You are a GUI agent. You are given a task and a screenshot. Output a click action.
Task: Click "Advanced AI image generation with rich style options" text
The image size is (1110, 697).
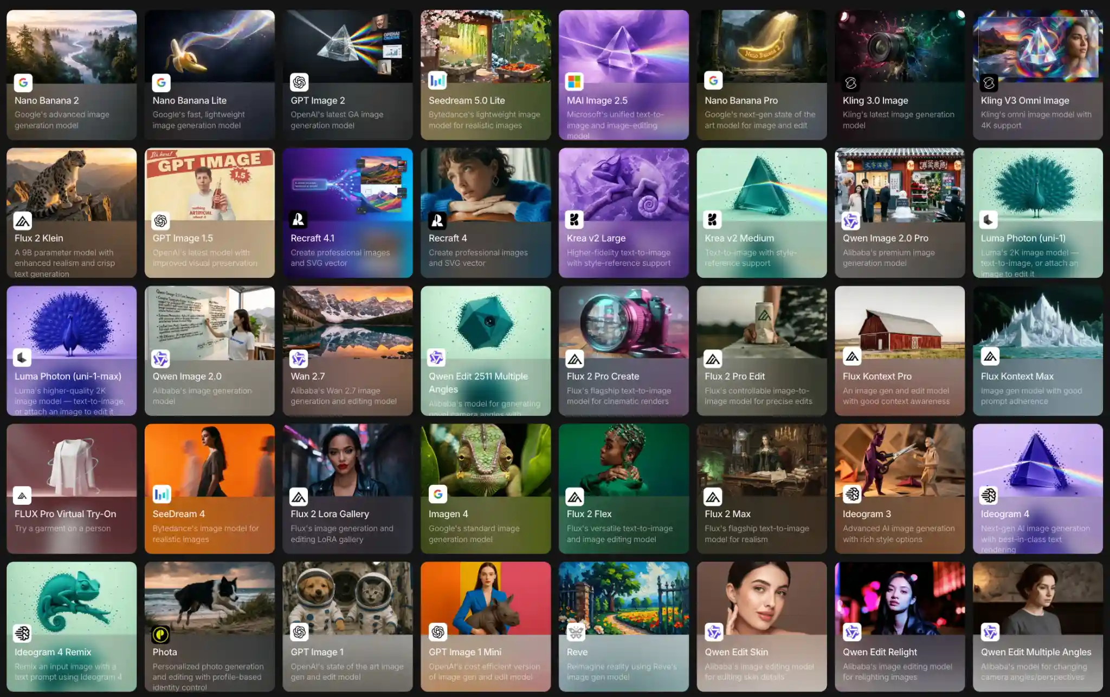pyautogui.click(x=899, y=533)
